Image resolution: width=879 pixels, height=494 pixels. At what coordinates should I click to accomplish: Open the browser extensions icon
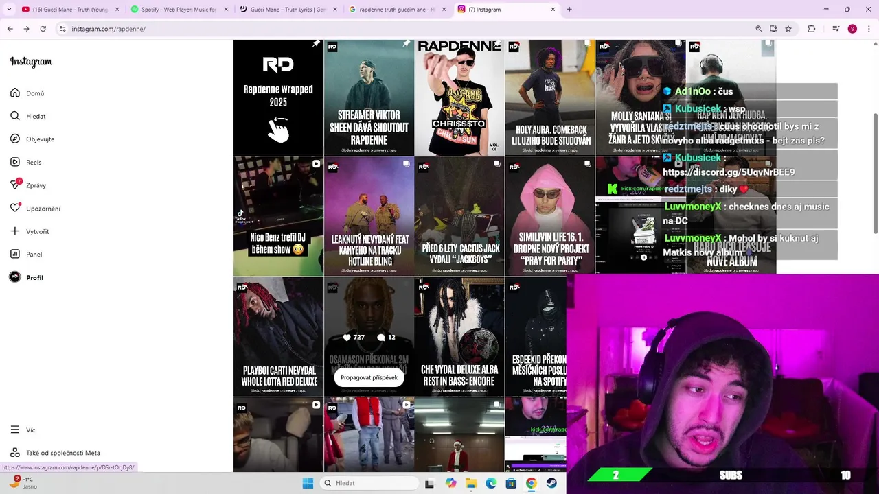(812, 29)
